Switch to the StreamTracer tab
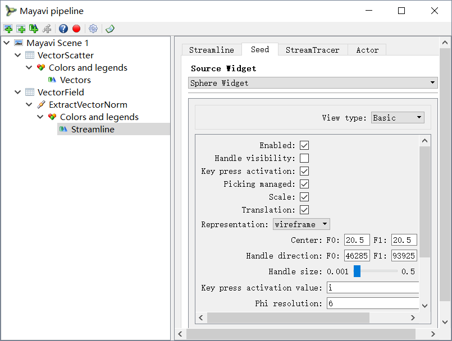Viewport: 452px width, 341px height. point(312,49)
